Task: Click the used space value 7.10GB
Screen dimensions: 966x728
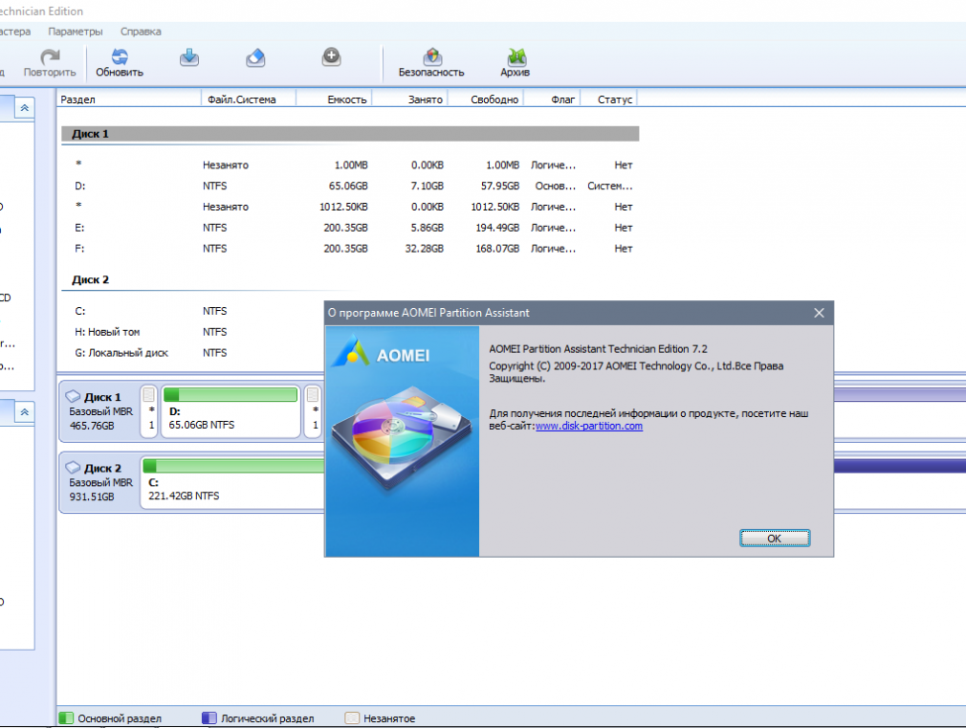Action: [x=428, y=187]
